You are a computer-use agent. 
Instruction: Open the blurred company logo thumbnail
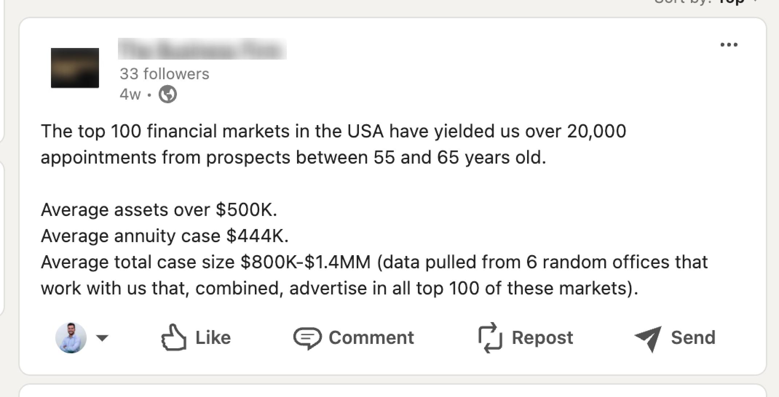click(75, 68)
